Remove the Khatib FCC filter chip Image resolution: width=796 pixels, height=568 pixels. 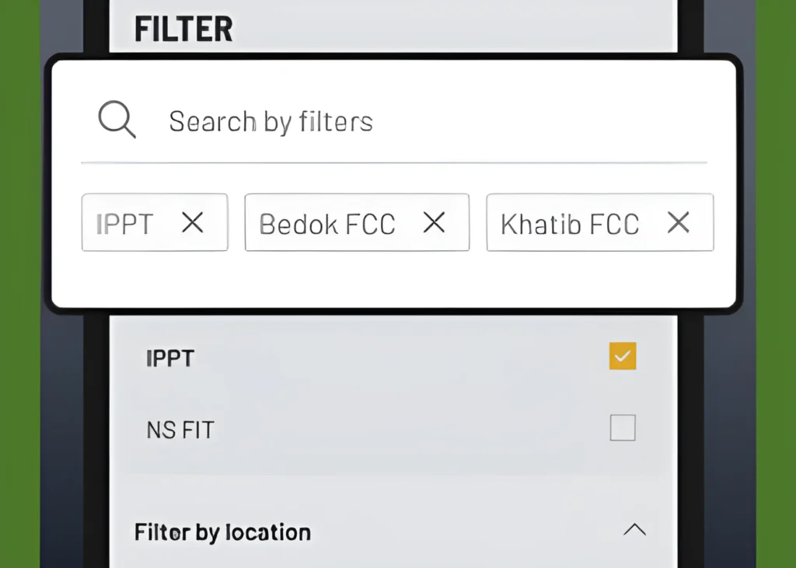[678, 223]
